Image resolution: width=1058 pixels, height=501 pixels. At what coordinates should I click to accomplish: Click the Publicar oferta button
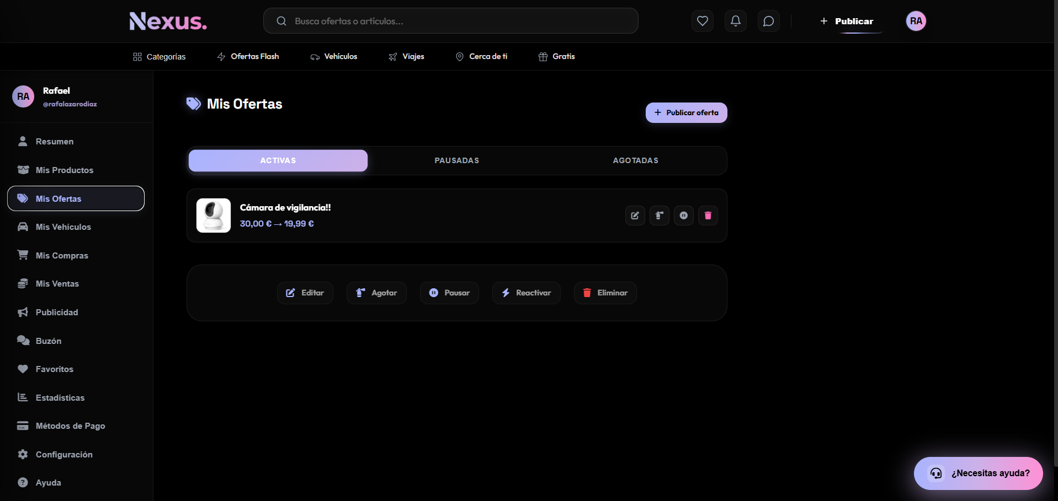coord(687,112)
